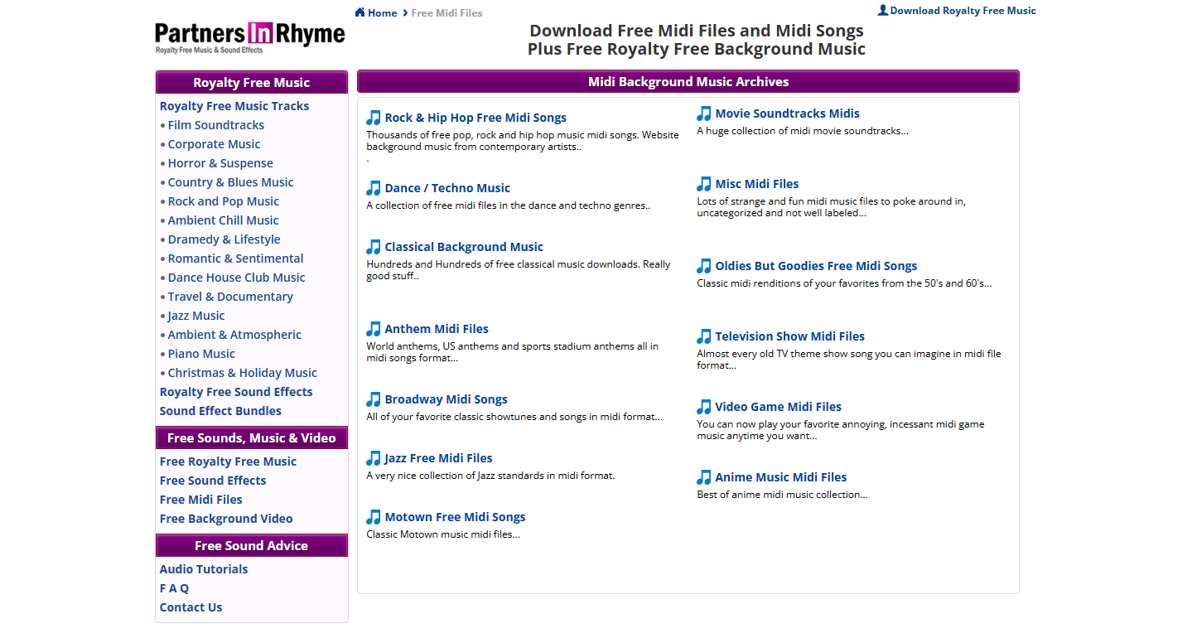Click the music note icon beside Rock & Hip Hop
Image resolution: width=1197 pixels, height=638 pixels.
coord(374,117)
